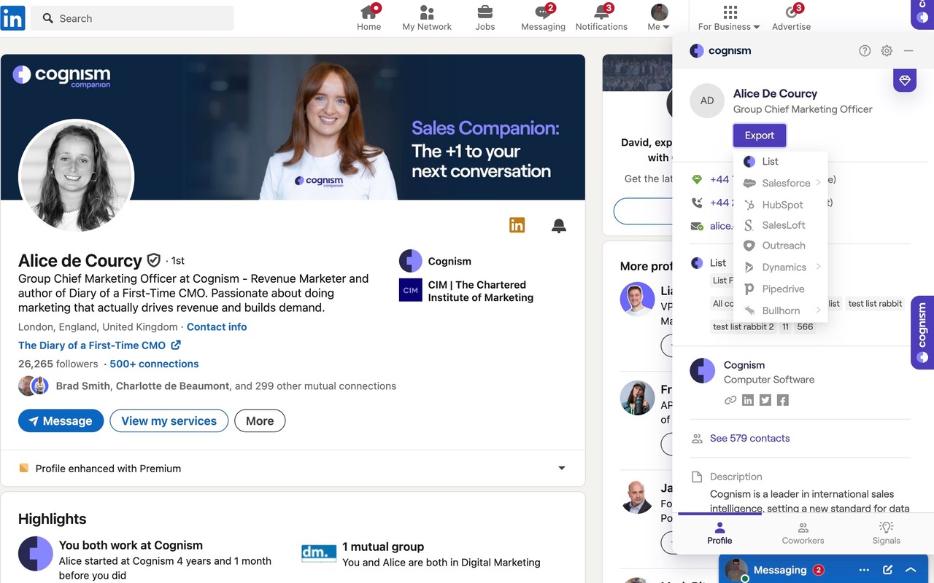This screenshot has width=934, height=583.
Task: Open LinkedIn Jobs from the navigation bar
Action: pos(485,17)
